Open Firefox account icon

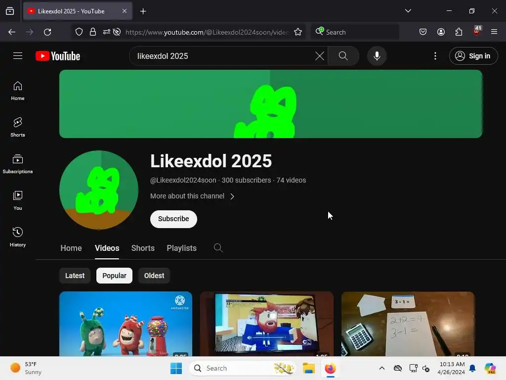441,32
